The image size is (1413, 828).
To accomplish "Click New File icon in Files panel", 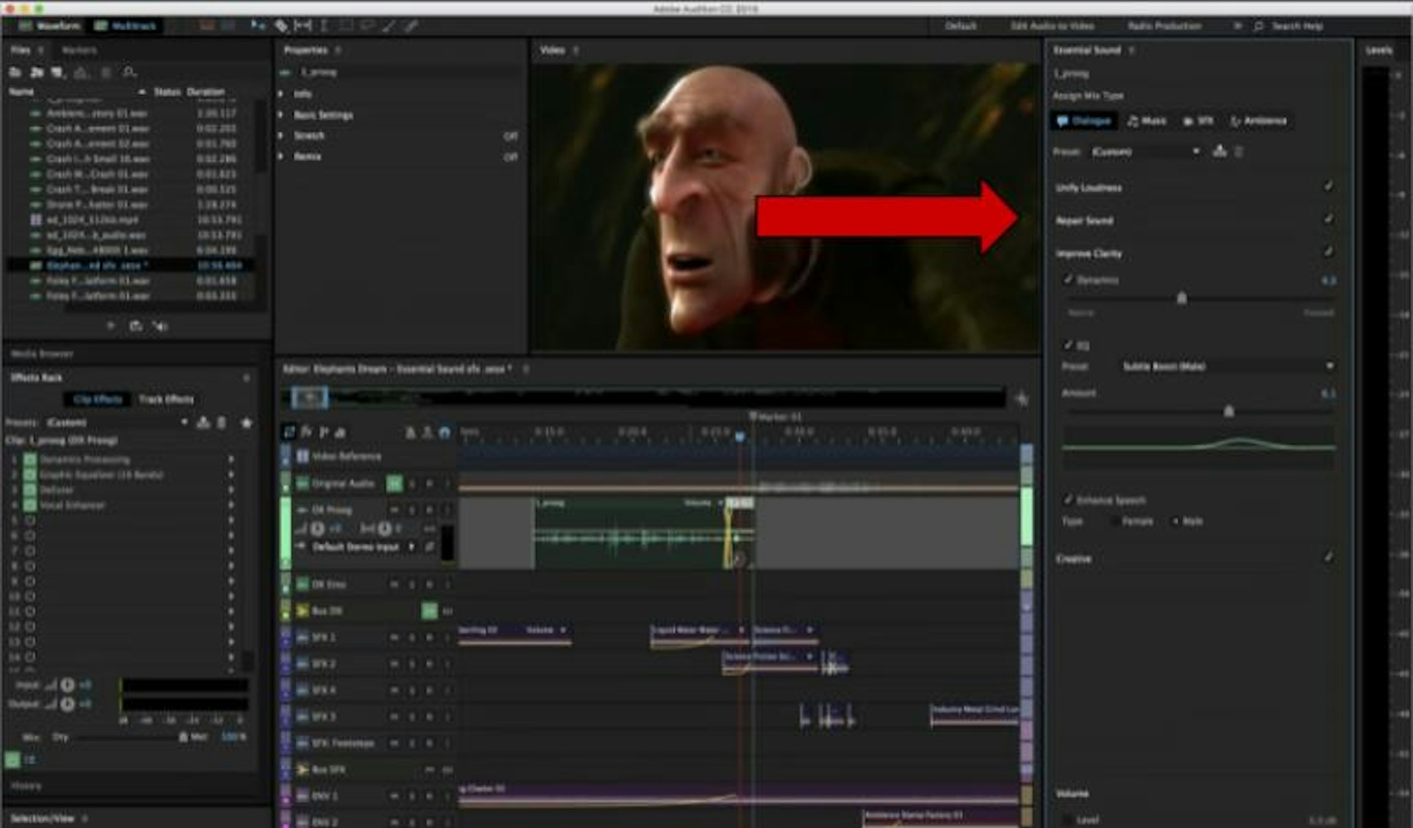I will pyautogui.click(x=58, y=72).
